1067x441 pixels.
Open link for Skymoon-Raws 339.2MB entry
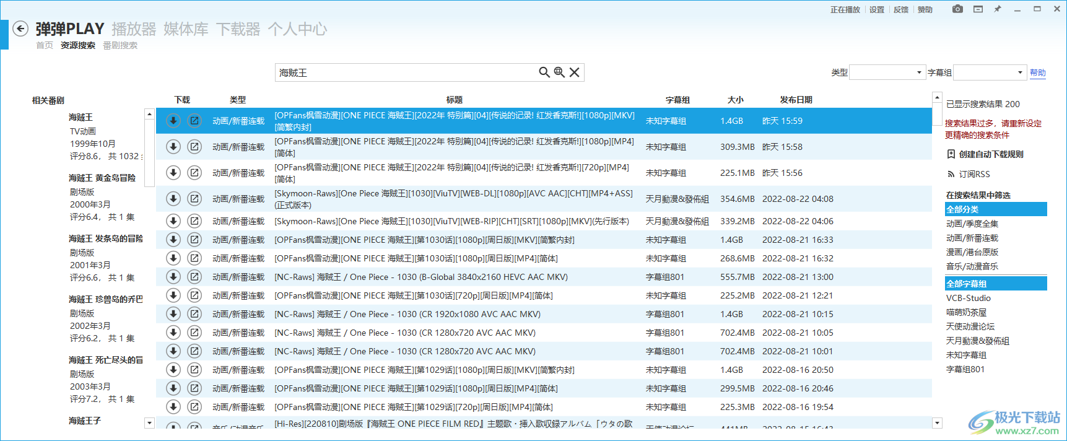194,221
